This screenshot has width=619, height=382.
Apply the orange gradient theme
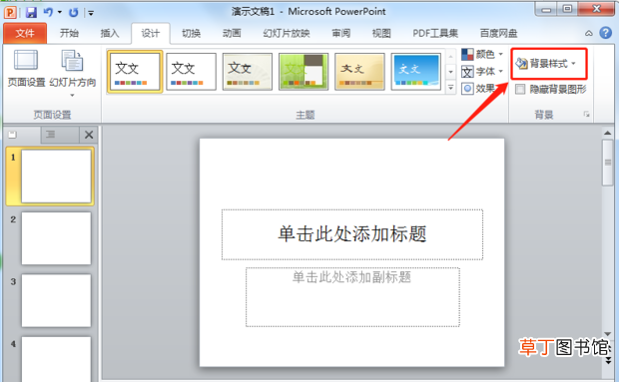point(359,72)
